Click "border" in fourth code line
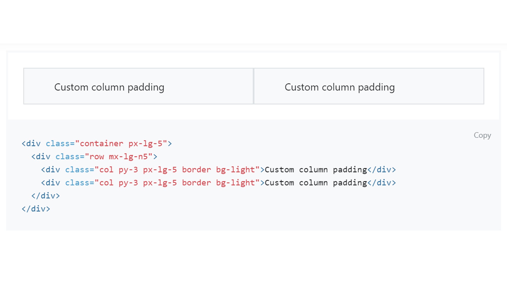Image resolution: width=507 pixels, height=285 pixels. (196, 183)
